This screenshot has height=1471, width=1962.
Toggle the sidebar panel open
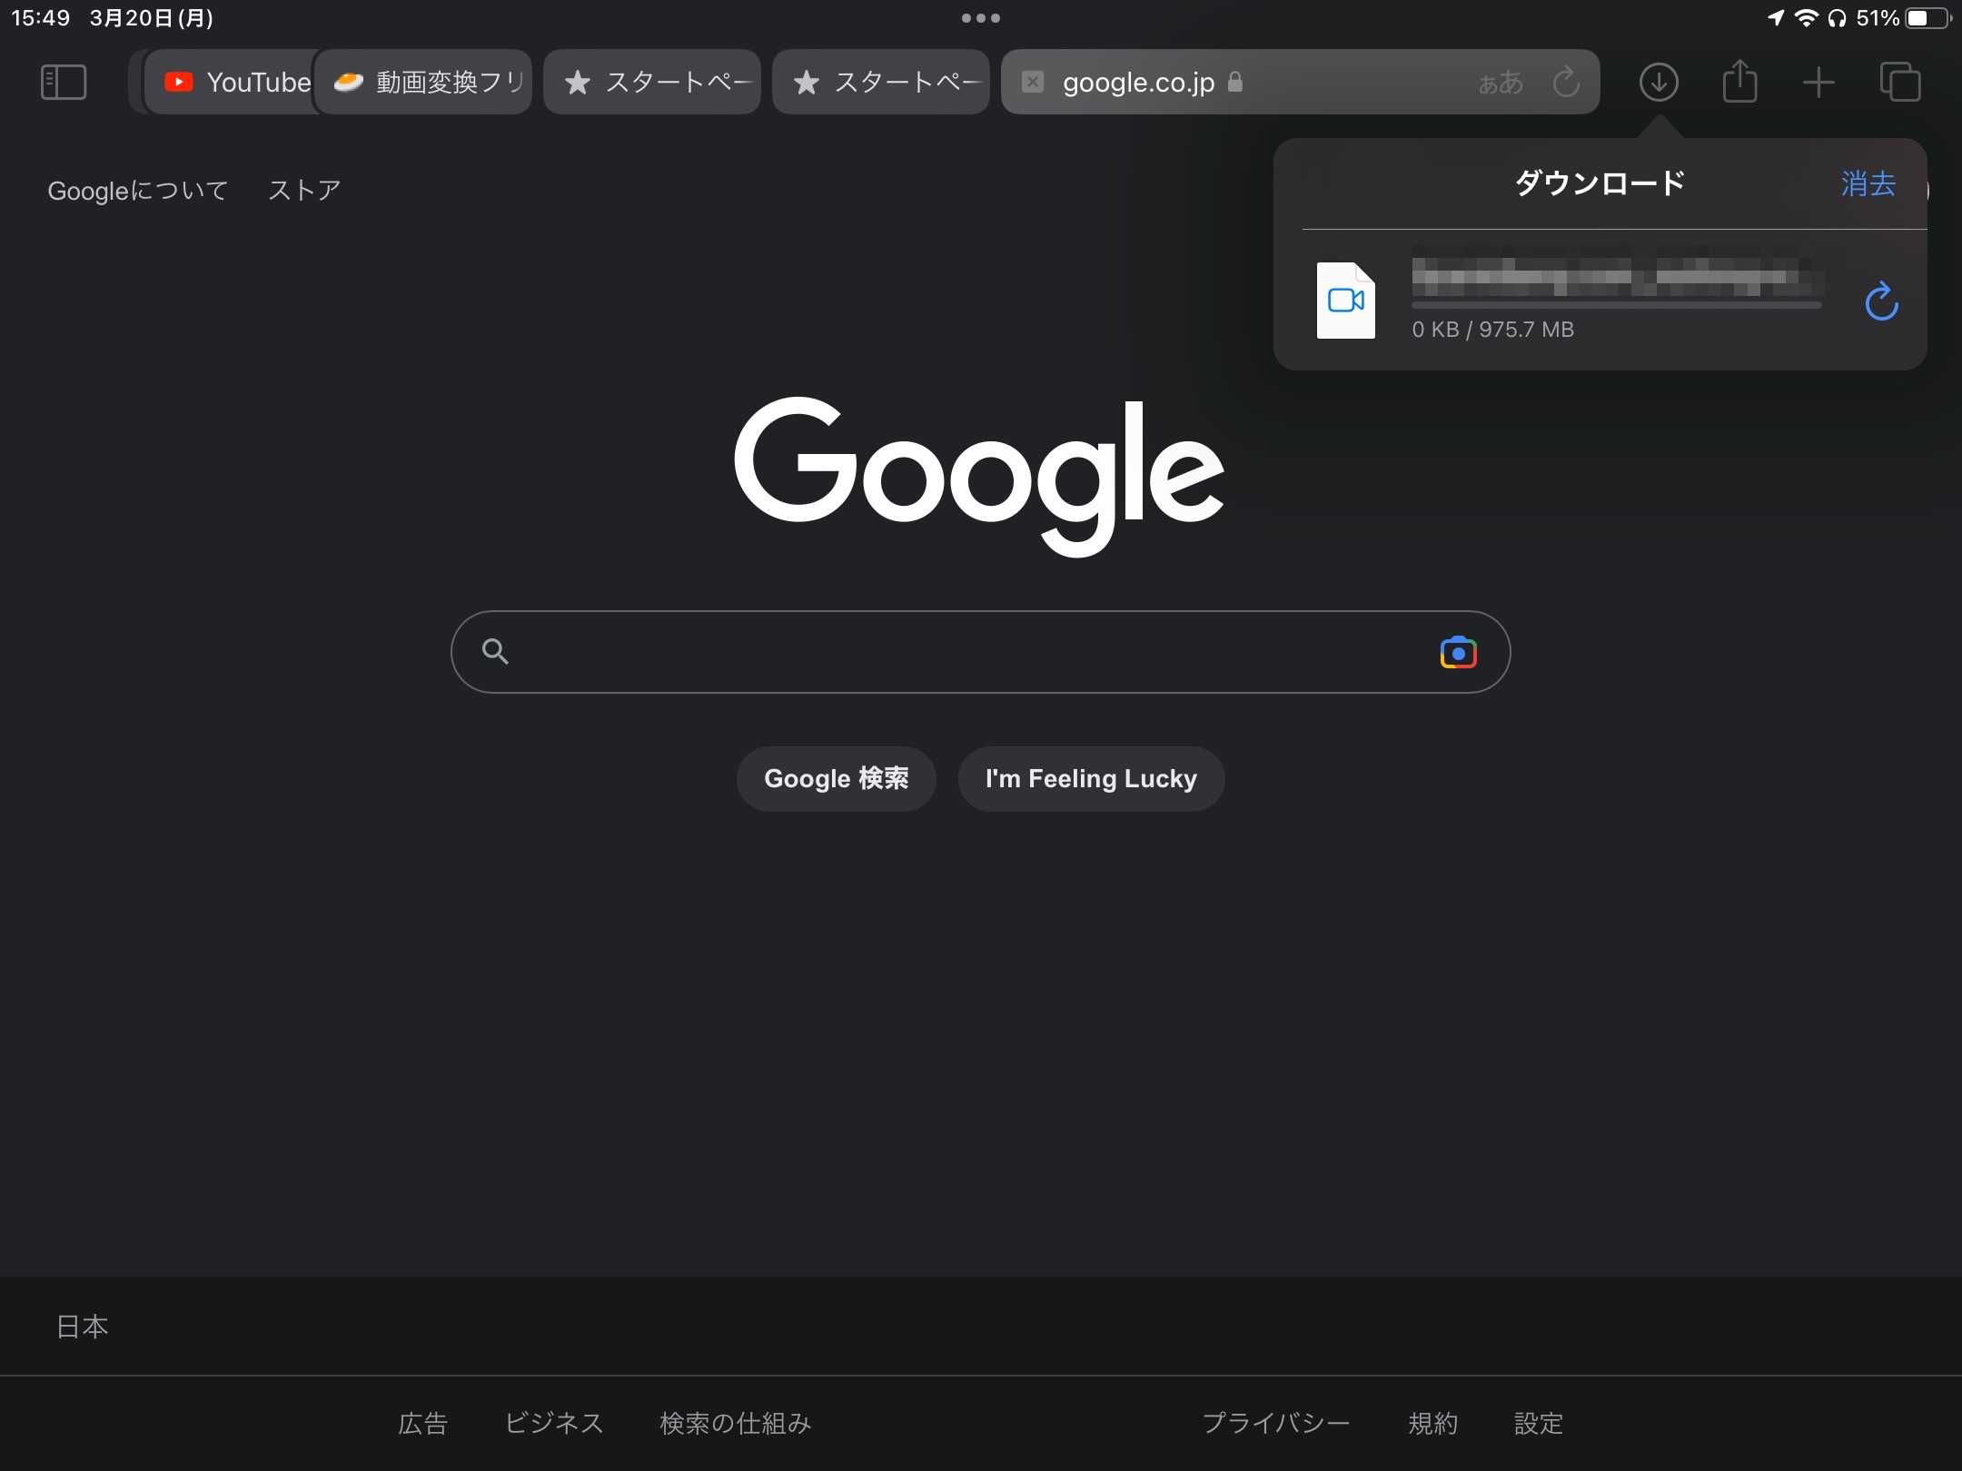tap(62, 79)
